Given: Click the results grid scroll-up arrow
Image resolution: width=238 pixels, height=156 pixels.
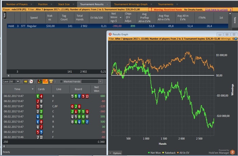Looking at the screenshot, I should pos(230,14).
